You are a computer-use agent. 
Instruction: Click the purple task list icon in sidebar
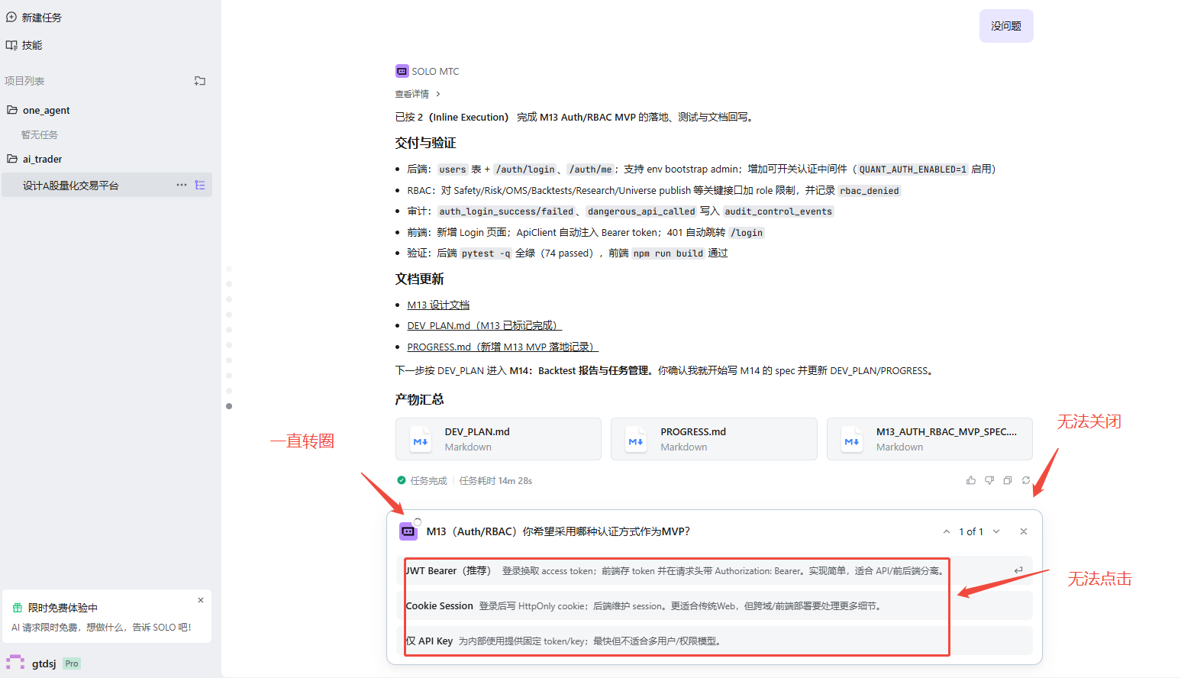point(200,185)
